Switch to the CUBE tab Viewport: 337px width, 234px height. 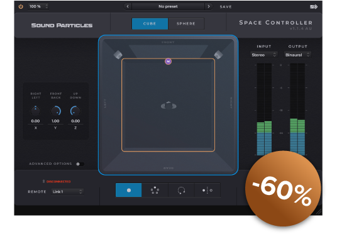(x=150, y=24)
